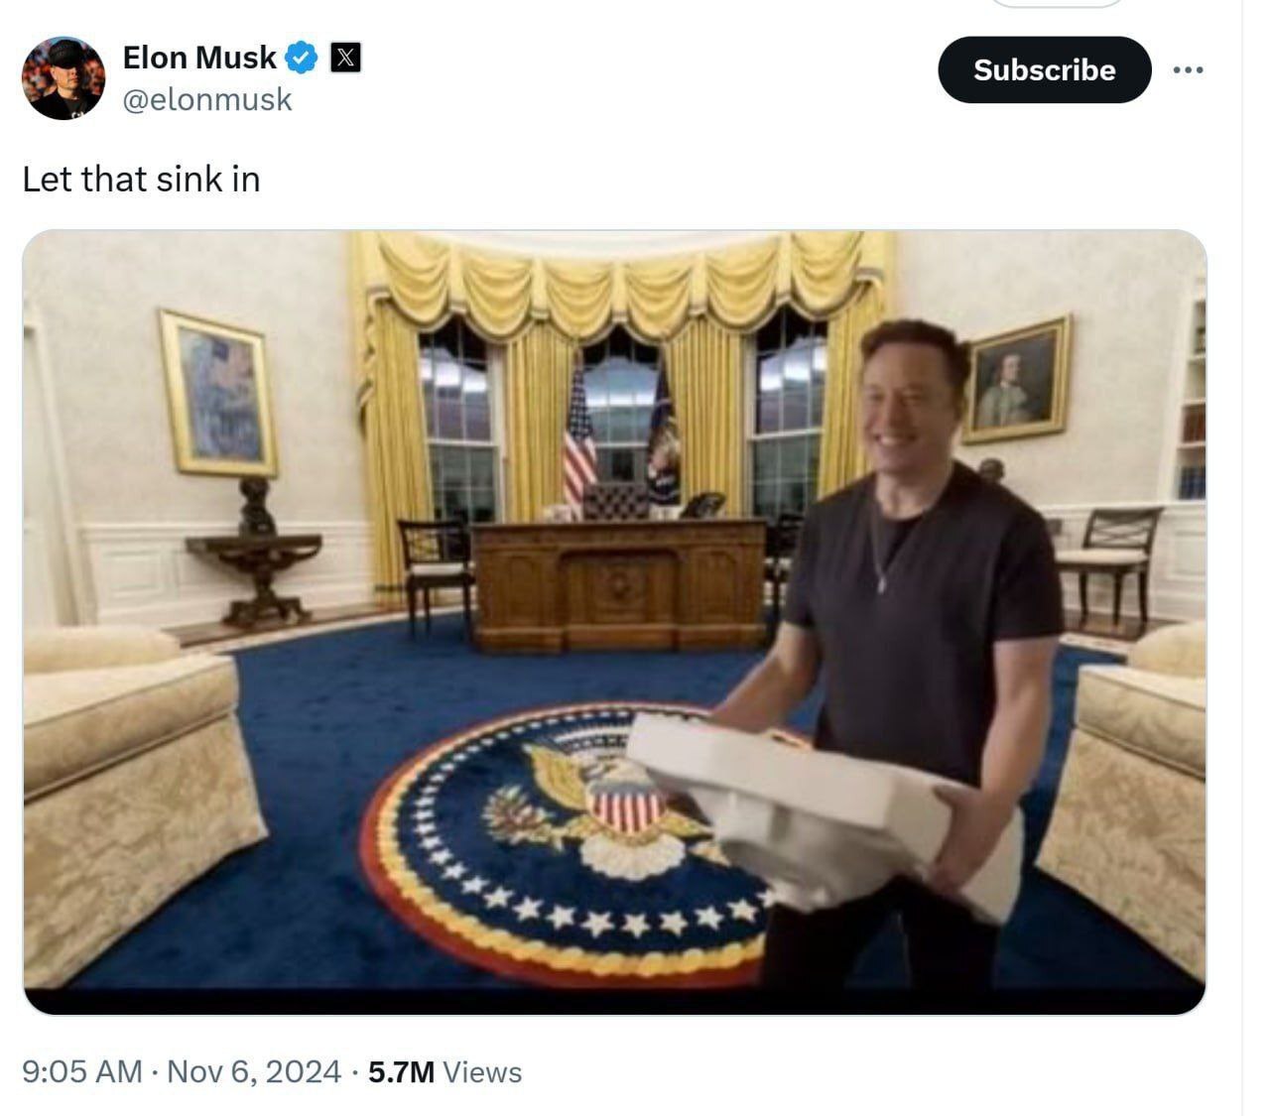Click the American flag in the photo
This screenshot has width=1270, height=1116.
pyautogui.click(x=578, y=434)
